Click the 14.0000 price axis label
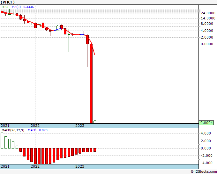217x174 pixels. [208, 18]
